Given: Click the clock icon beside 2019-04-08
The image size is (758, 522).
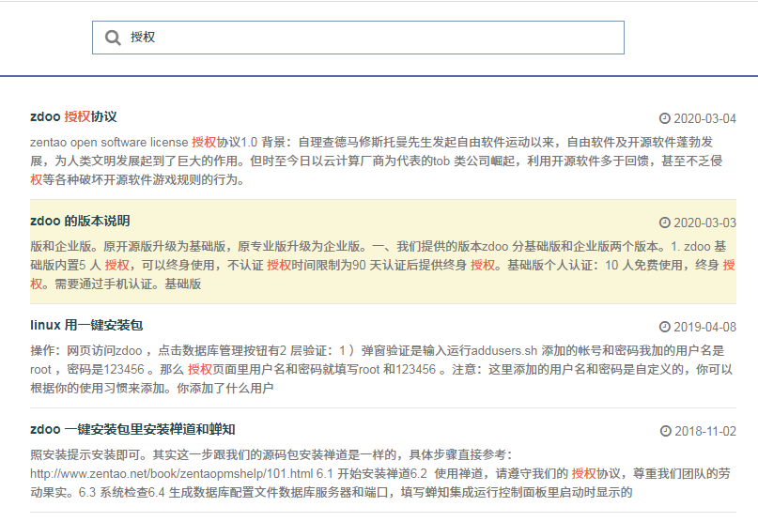Looking at the screenshot, I should click(665, 327).
